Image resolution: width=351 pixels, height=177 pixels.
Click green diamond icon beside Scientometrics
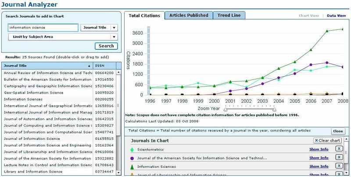[x=132, y=149]
